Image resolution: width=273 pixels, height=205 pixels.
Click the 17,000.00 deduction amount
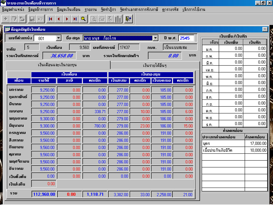(x=256, y=143)
